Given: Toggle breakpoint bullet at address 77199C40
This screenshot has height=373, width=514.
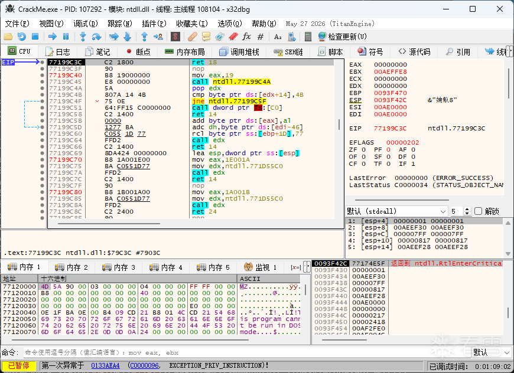Looking at the screenshot, I should pos(42,76).
